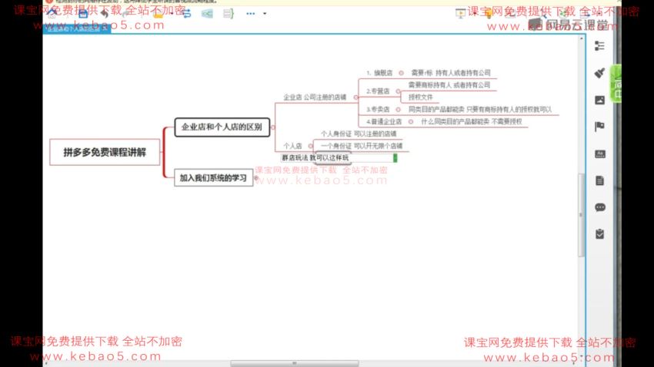Collapse the 4.普通企业店 branch circle

pos(411,122)
